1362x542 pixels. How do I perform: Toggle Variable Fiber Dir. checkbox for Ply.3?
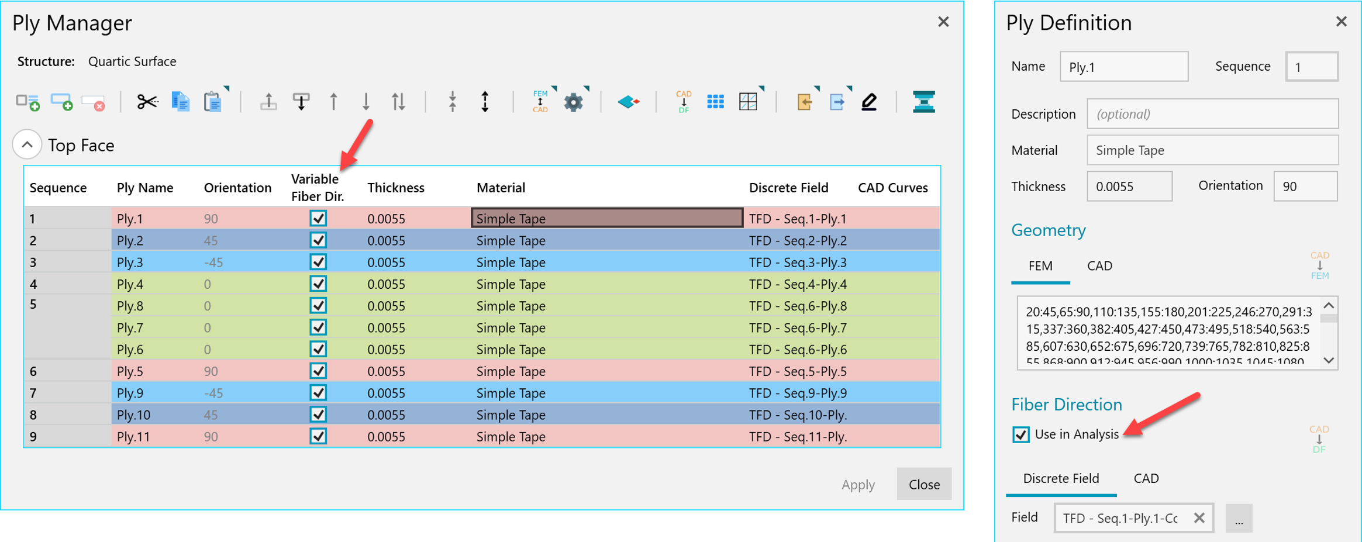click(x=318, y=261)
